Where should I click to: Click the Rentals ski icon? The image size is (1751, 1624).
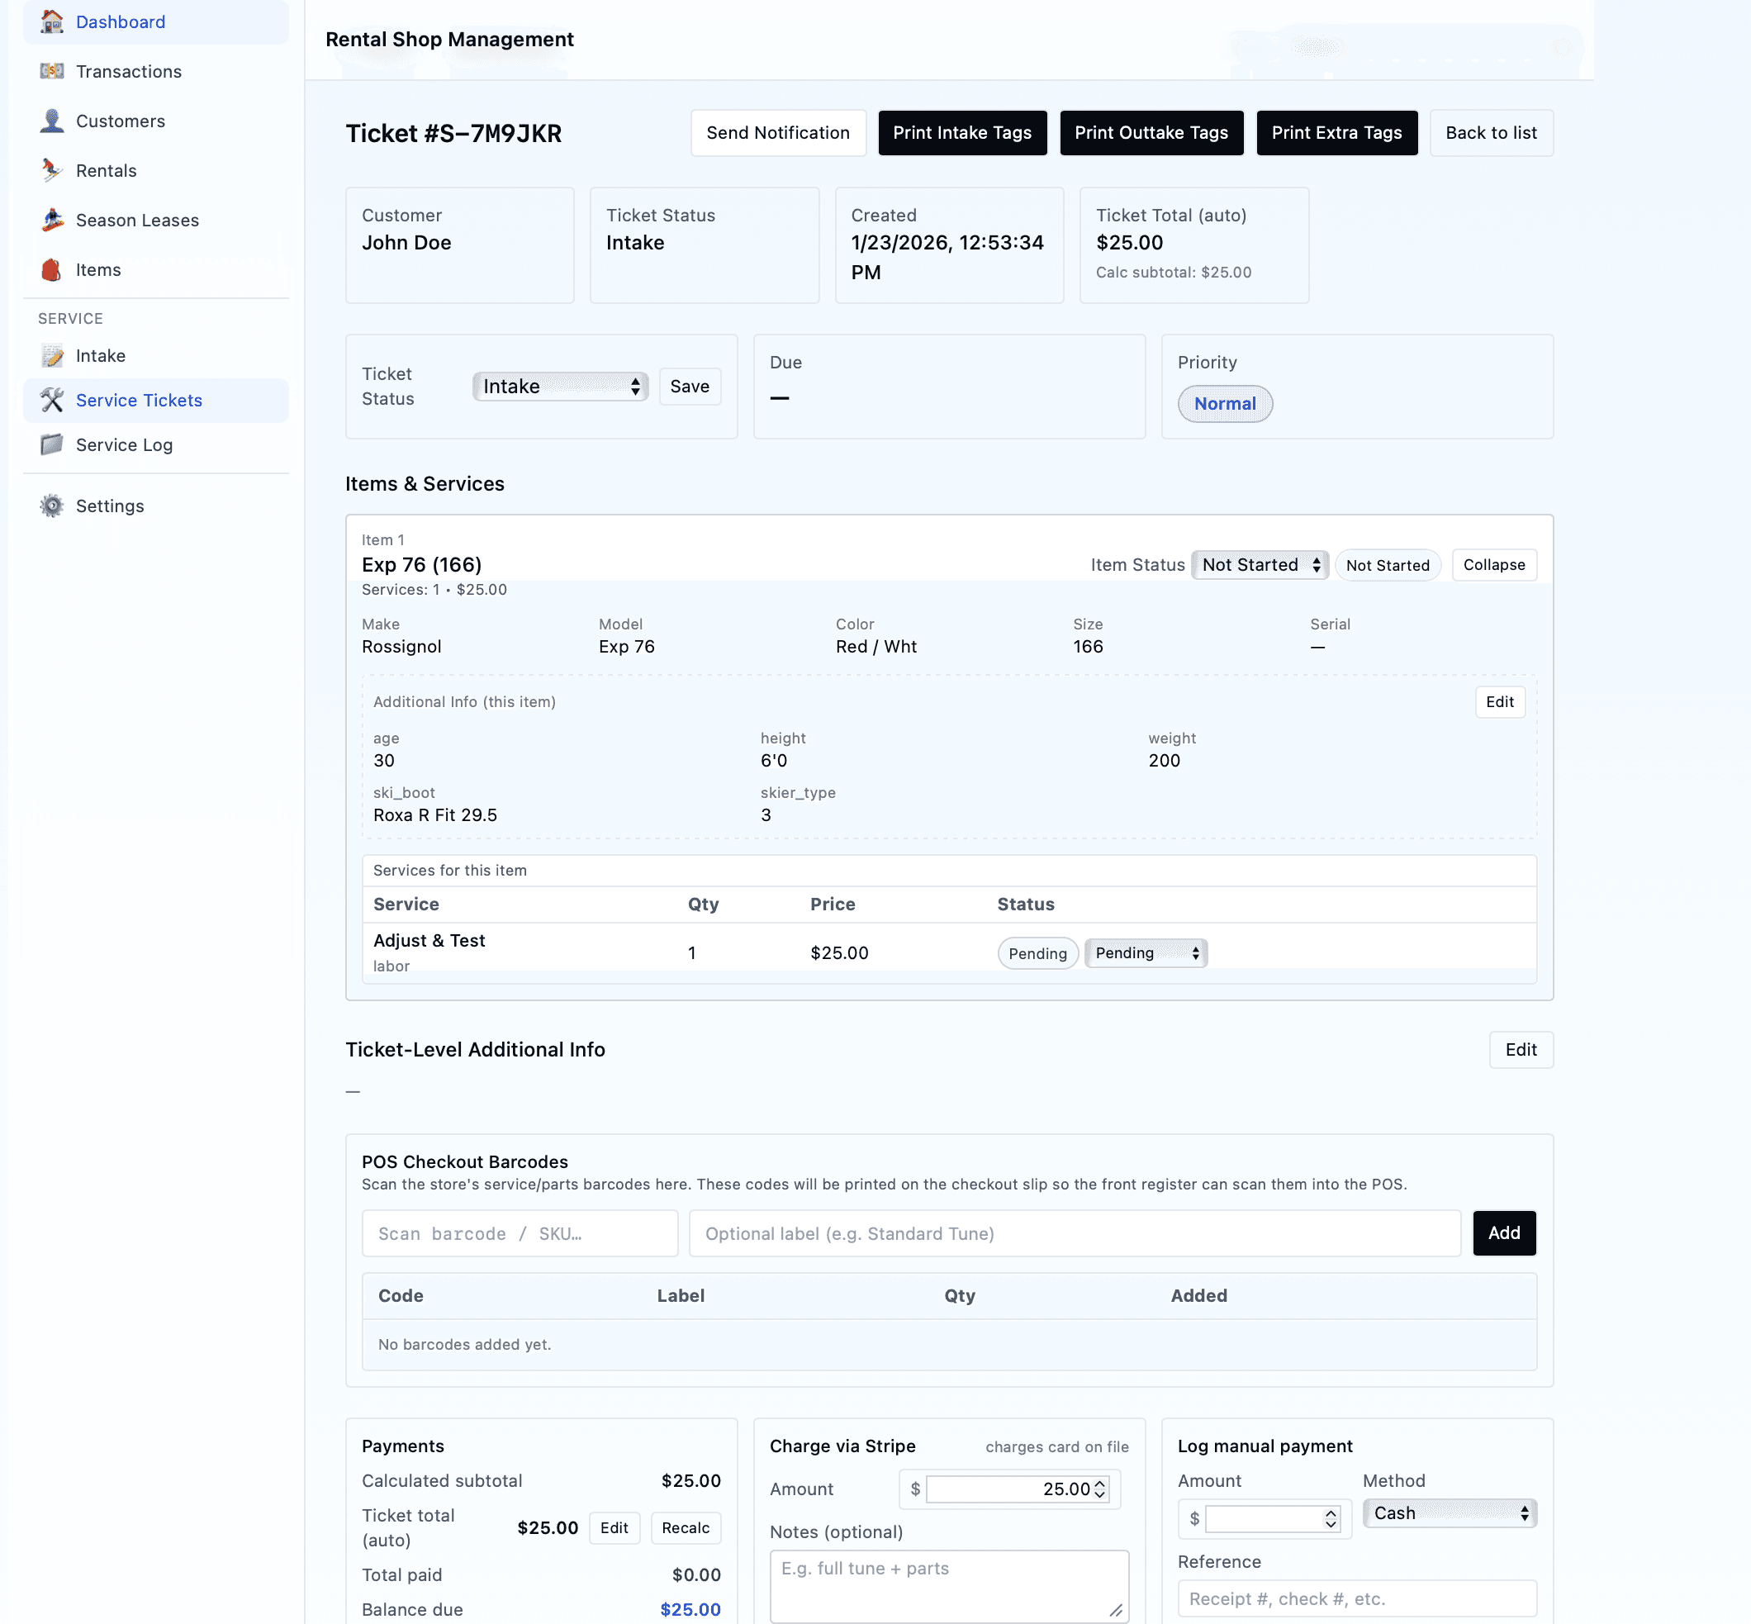tap(51, 169)
